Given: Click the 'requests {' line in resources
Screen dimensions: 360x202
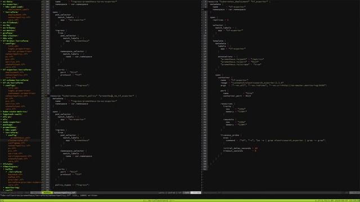Looking at the screenshot, I should pyautogui.click(x=229, y=120).
